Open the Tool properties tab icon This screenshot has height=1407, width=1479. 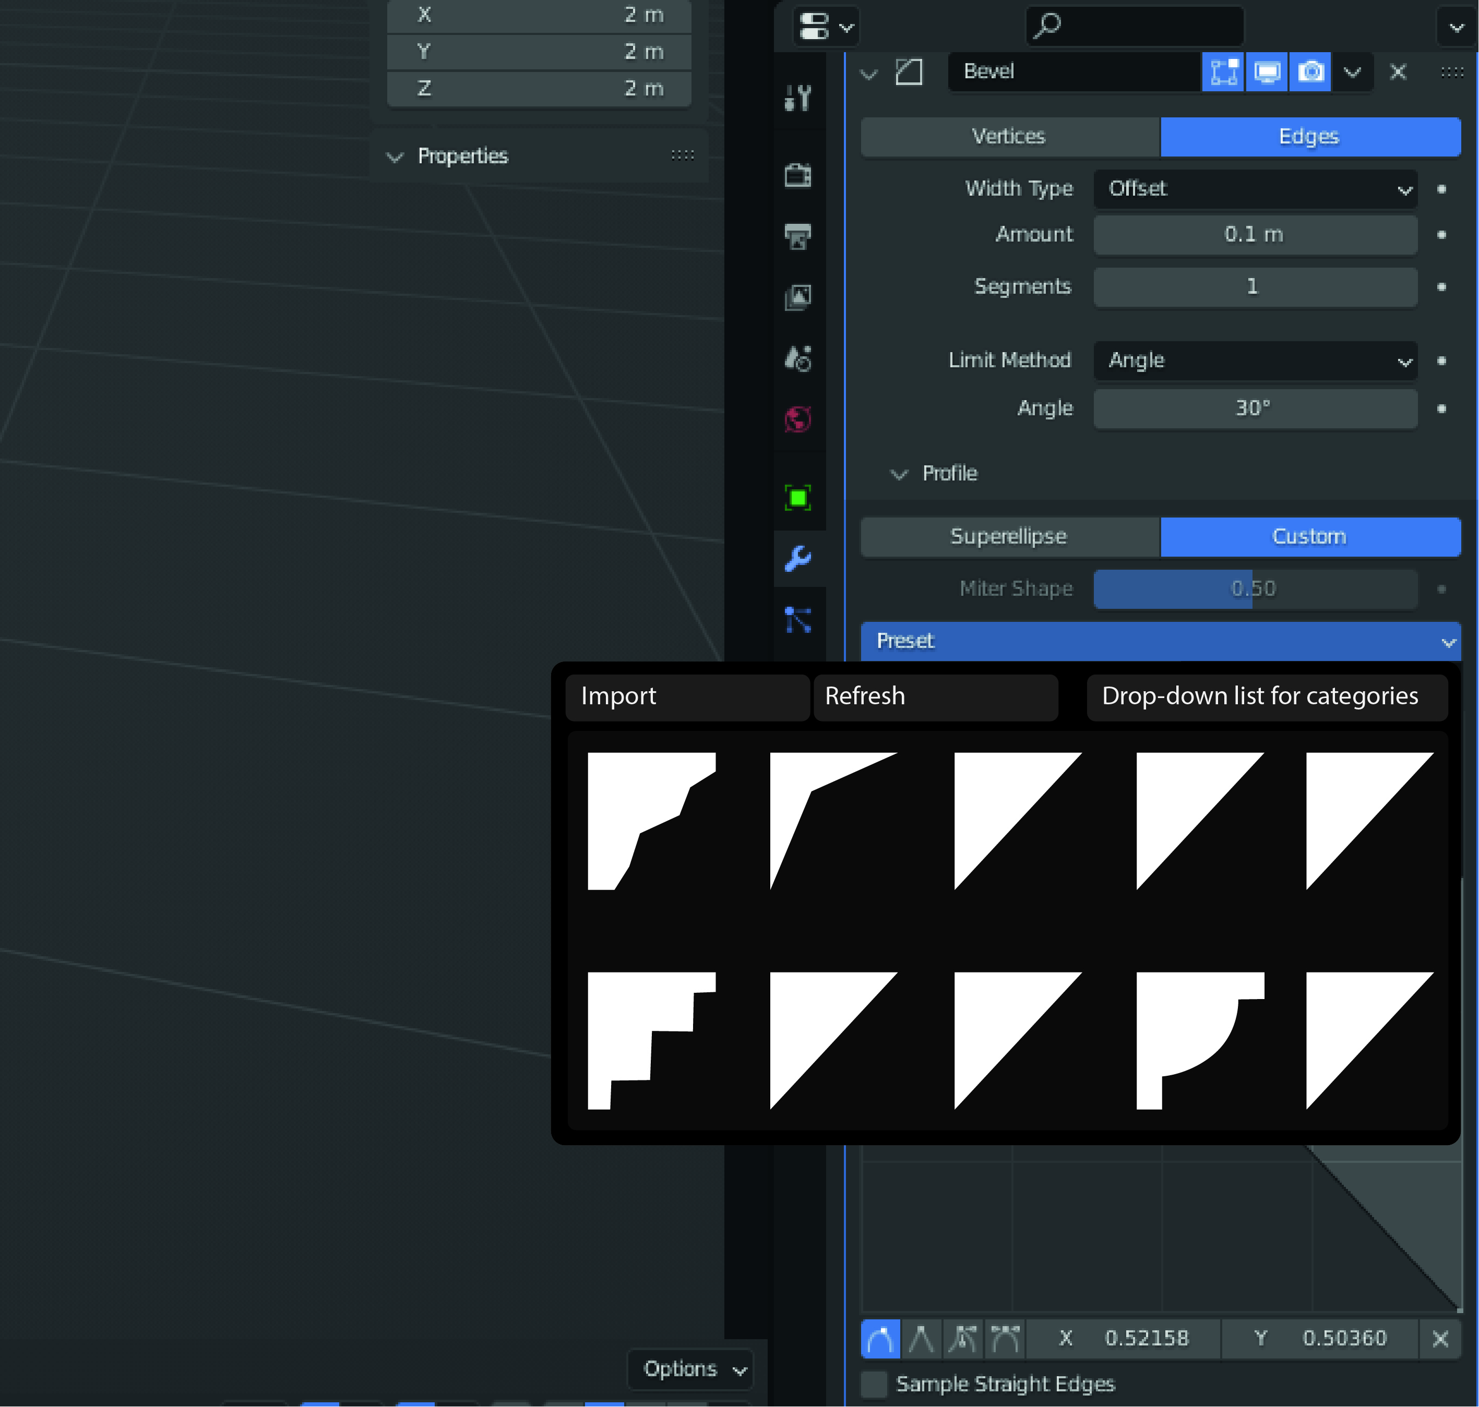click(x=797, y=98)
